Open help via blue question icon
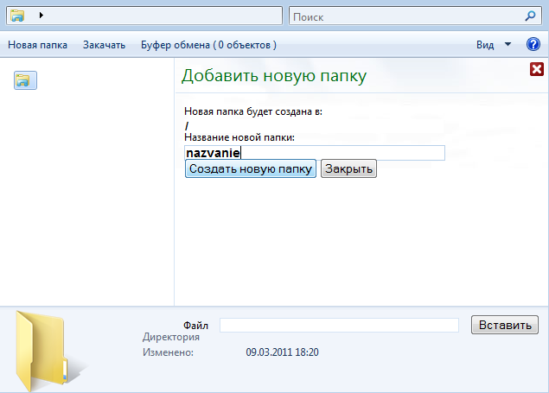 pyautogui.click(x=533, y=44)
